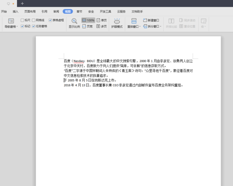Open the 安全 Security tab

91,11
